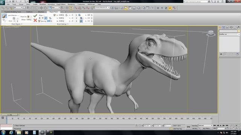The image size is (241, 135).
Task: Open the Named Selection Sets dropdown
Action: point(102,7)
